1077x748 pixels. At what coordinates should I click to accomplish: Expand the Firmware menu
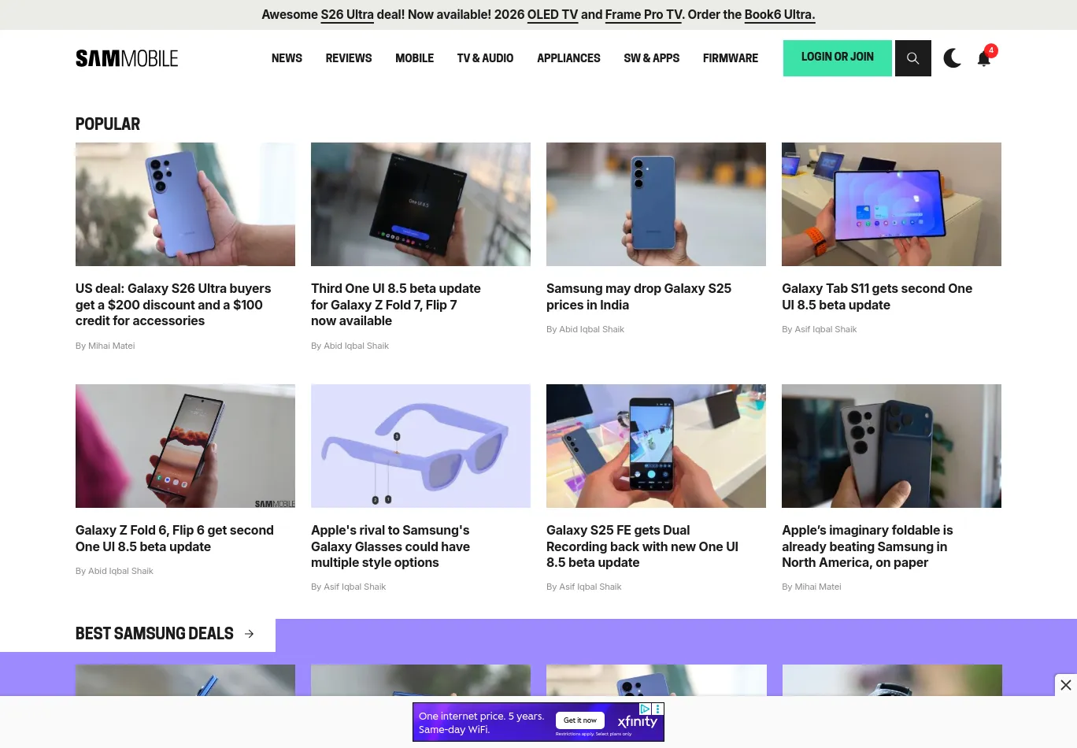[x=731, y=58]
